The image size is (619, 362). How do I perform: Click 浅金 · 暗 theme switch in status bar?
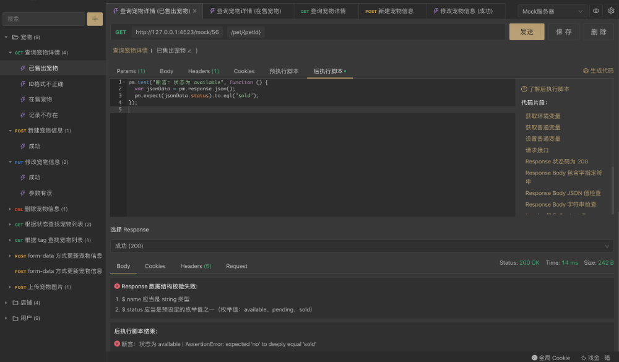595,358
